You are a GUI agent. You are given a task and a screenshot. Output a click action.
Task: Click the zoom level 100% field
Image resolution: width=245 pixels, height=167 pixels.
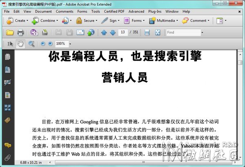coord(62,44)
